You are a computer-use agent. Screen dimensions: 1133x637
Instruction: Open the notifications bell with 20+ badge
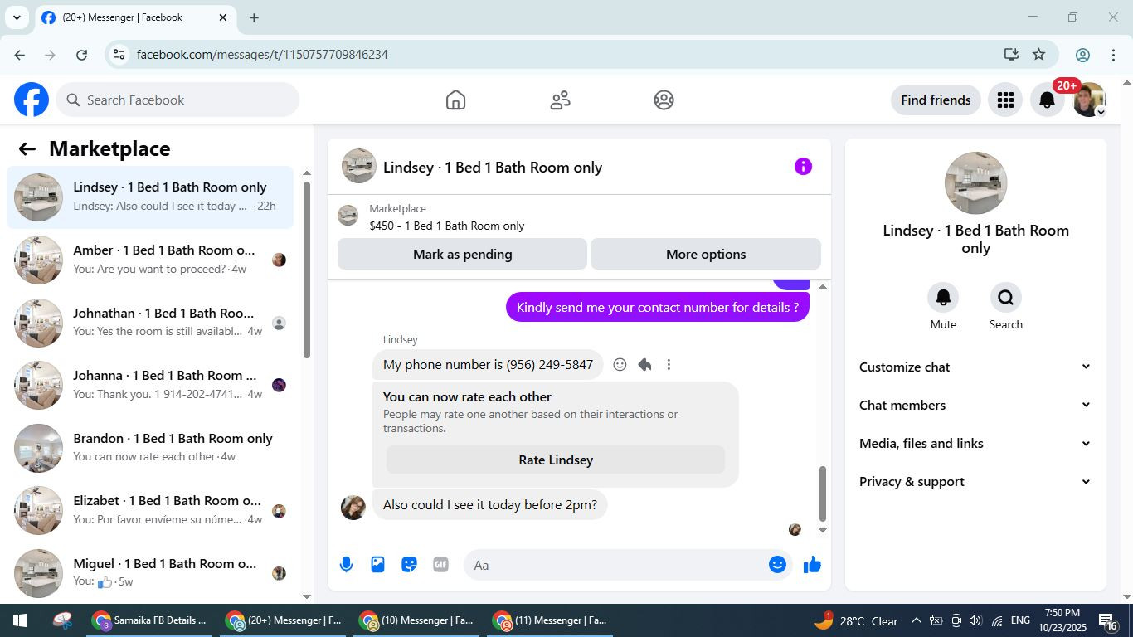click(x=1048, y=100)
